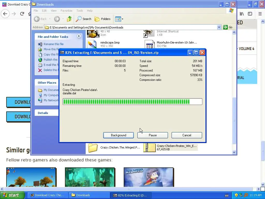Select Crazy.Chicken.The.Winged.P… folder icon
This screenshot has height=199, width=265.
pos(93,148)
